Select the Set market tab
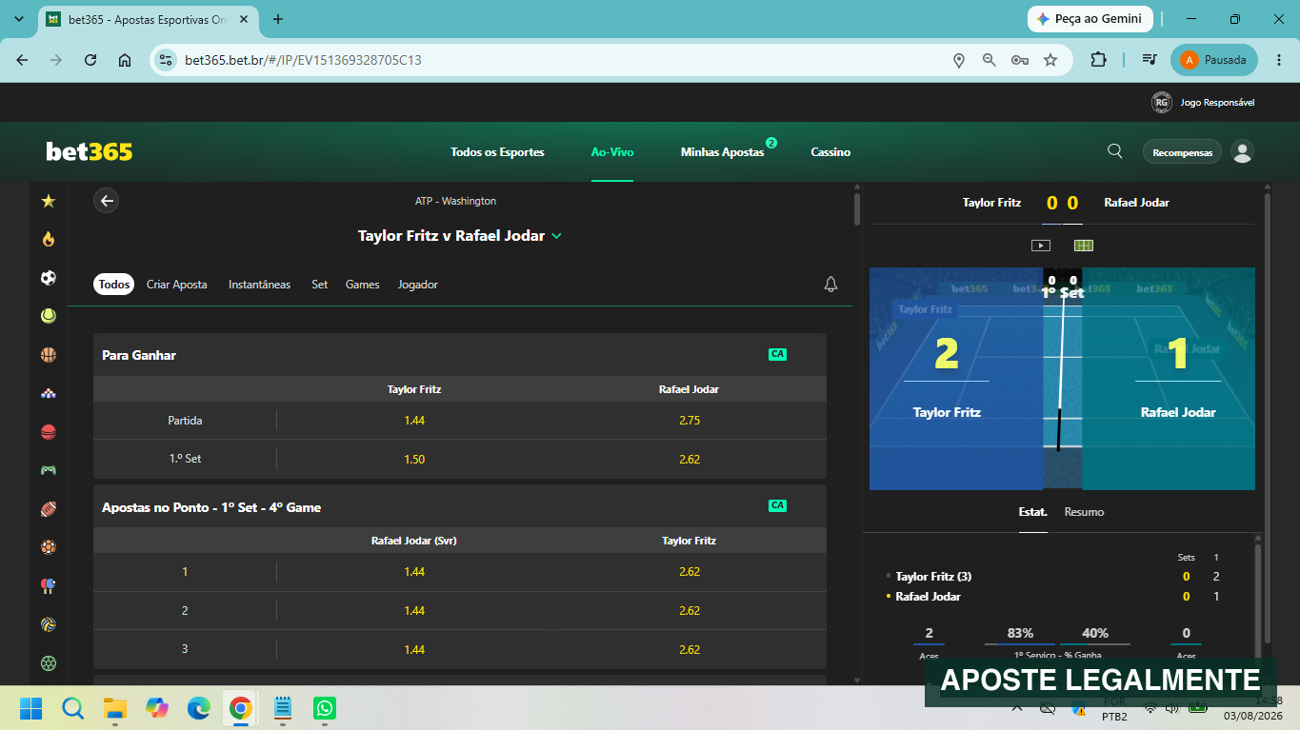Image resolution: width=1300 pixels, height=730 pixels. tap(320, 285)
